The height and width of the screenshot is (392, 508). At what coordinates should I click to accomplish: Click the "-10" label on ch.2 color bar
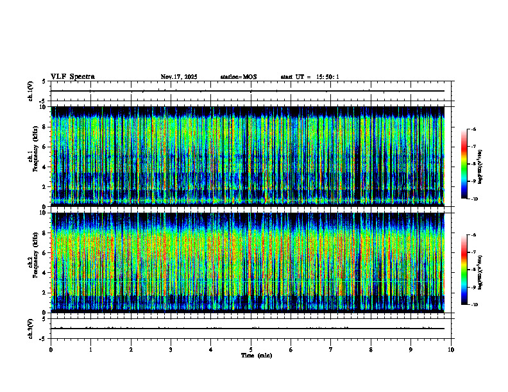pos(474,305)
